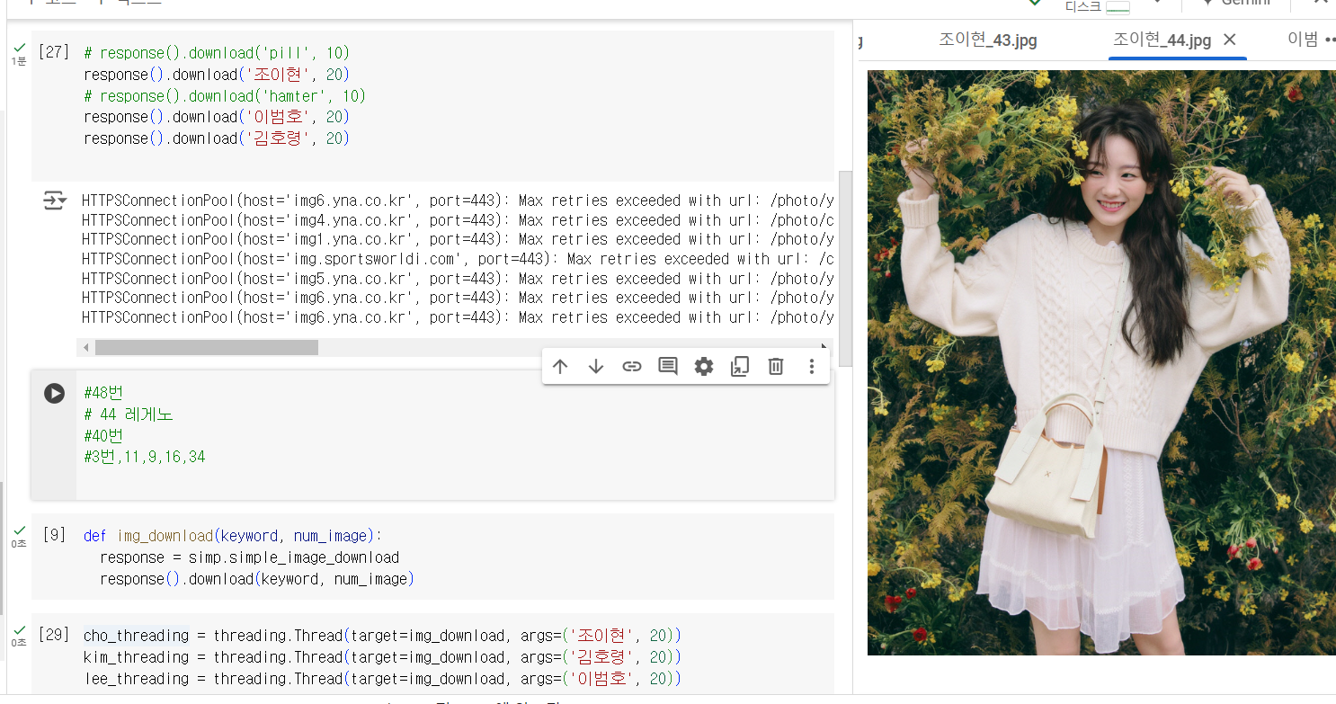Click the disk usage indicator 디스크
This screenshot has height=704, width=1336.
pyautogui.click(x=1097, y=7)
